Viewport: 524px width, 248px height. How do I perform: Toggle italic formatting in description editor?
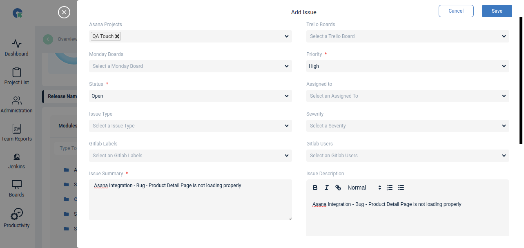click(327, 188)
